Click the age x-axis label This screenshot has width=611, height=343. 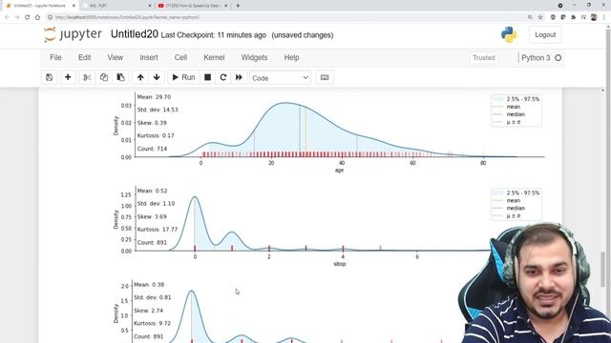tap(340, 171)
